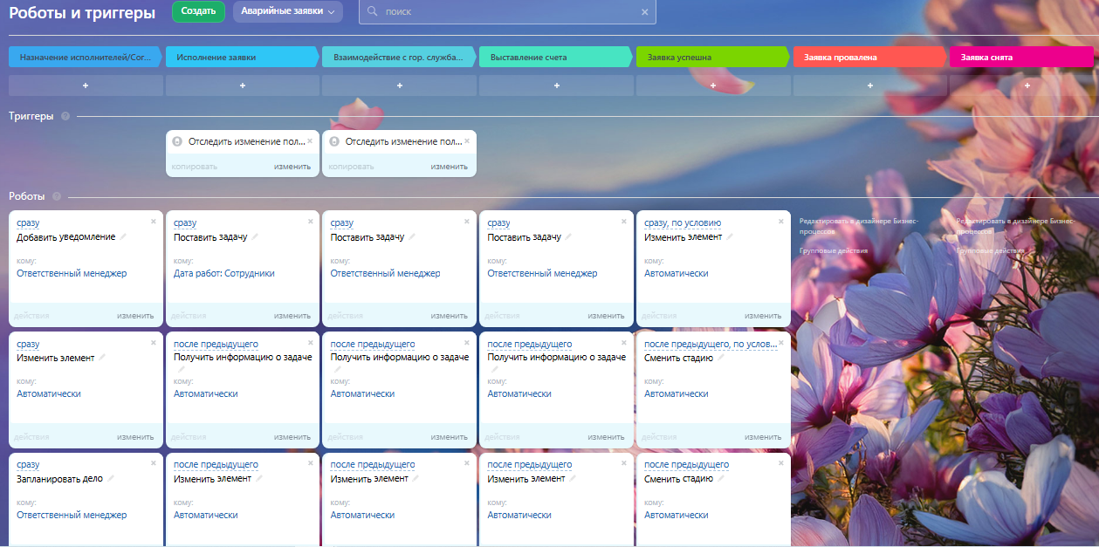Image resolution: width=1099 pixels, height=547 pixels.
Task: Add item with plus under Заявка снята
Action: click(1027, 85)
